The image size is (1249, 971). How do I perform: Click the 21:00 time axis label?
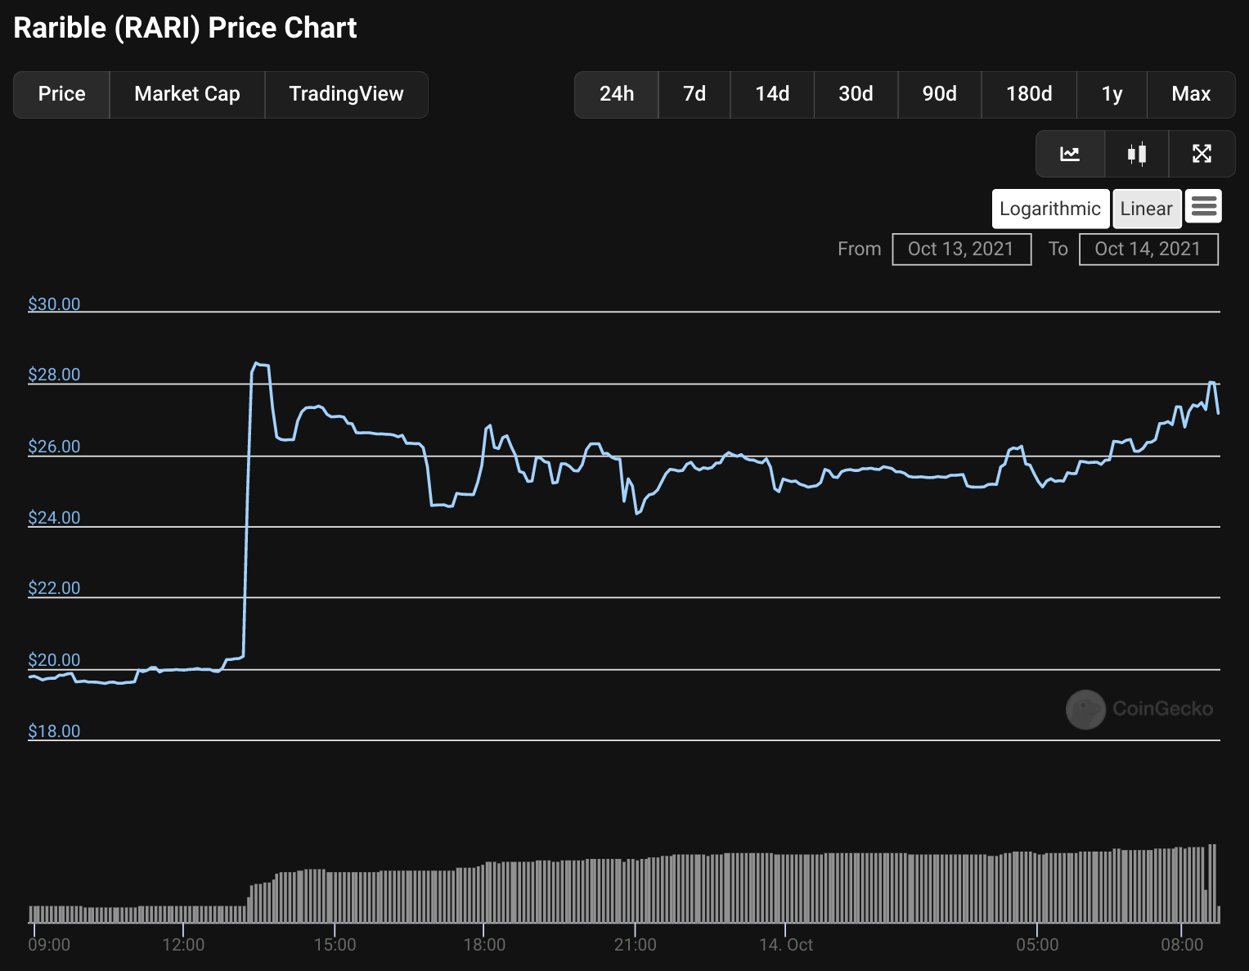point(636,945)
